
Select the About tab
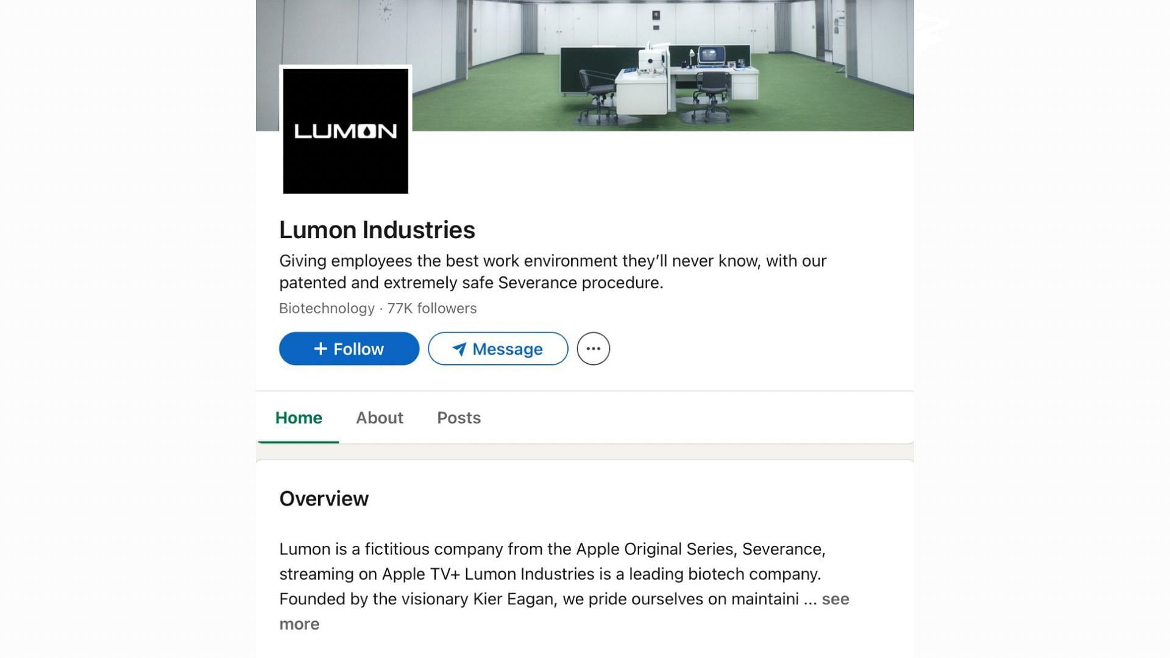(379, 417)
